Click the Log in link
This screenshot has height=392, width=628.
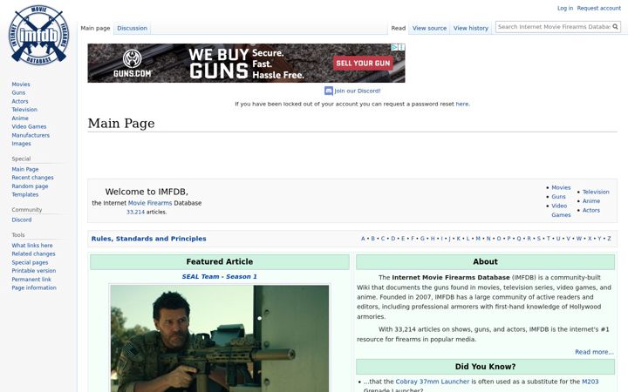(565, 8)
